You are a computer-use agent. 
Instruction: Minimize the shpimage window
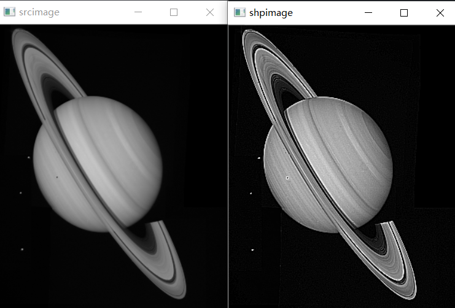pyautogui.click(x=368, y=13)
